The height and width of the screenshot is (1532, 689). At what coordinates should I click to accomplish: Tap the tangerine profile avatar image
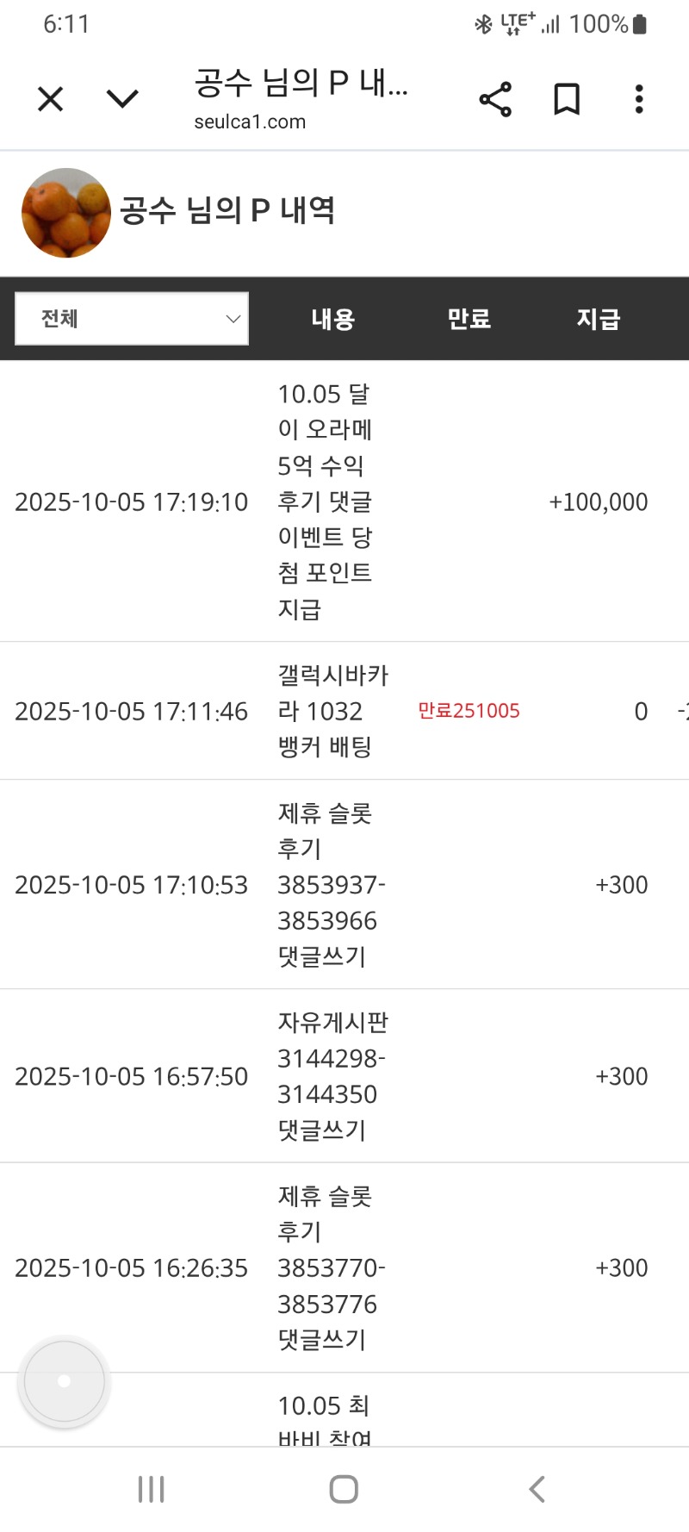(x=66, y=213)
